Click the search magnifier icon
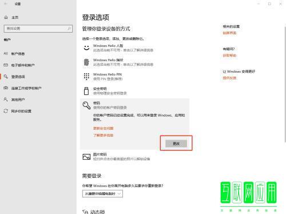The width and height of the screenshot is (286, 214). (x=69, y=29)
